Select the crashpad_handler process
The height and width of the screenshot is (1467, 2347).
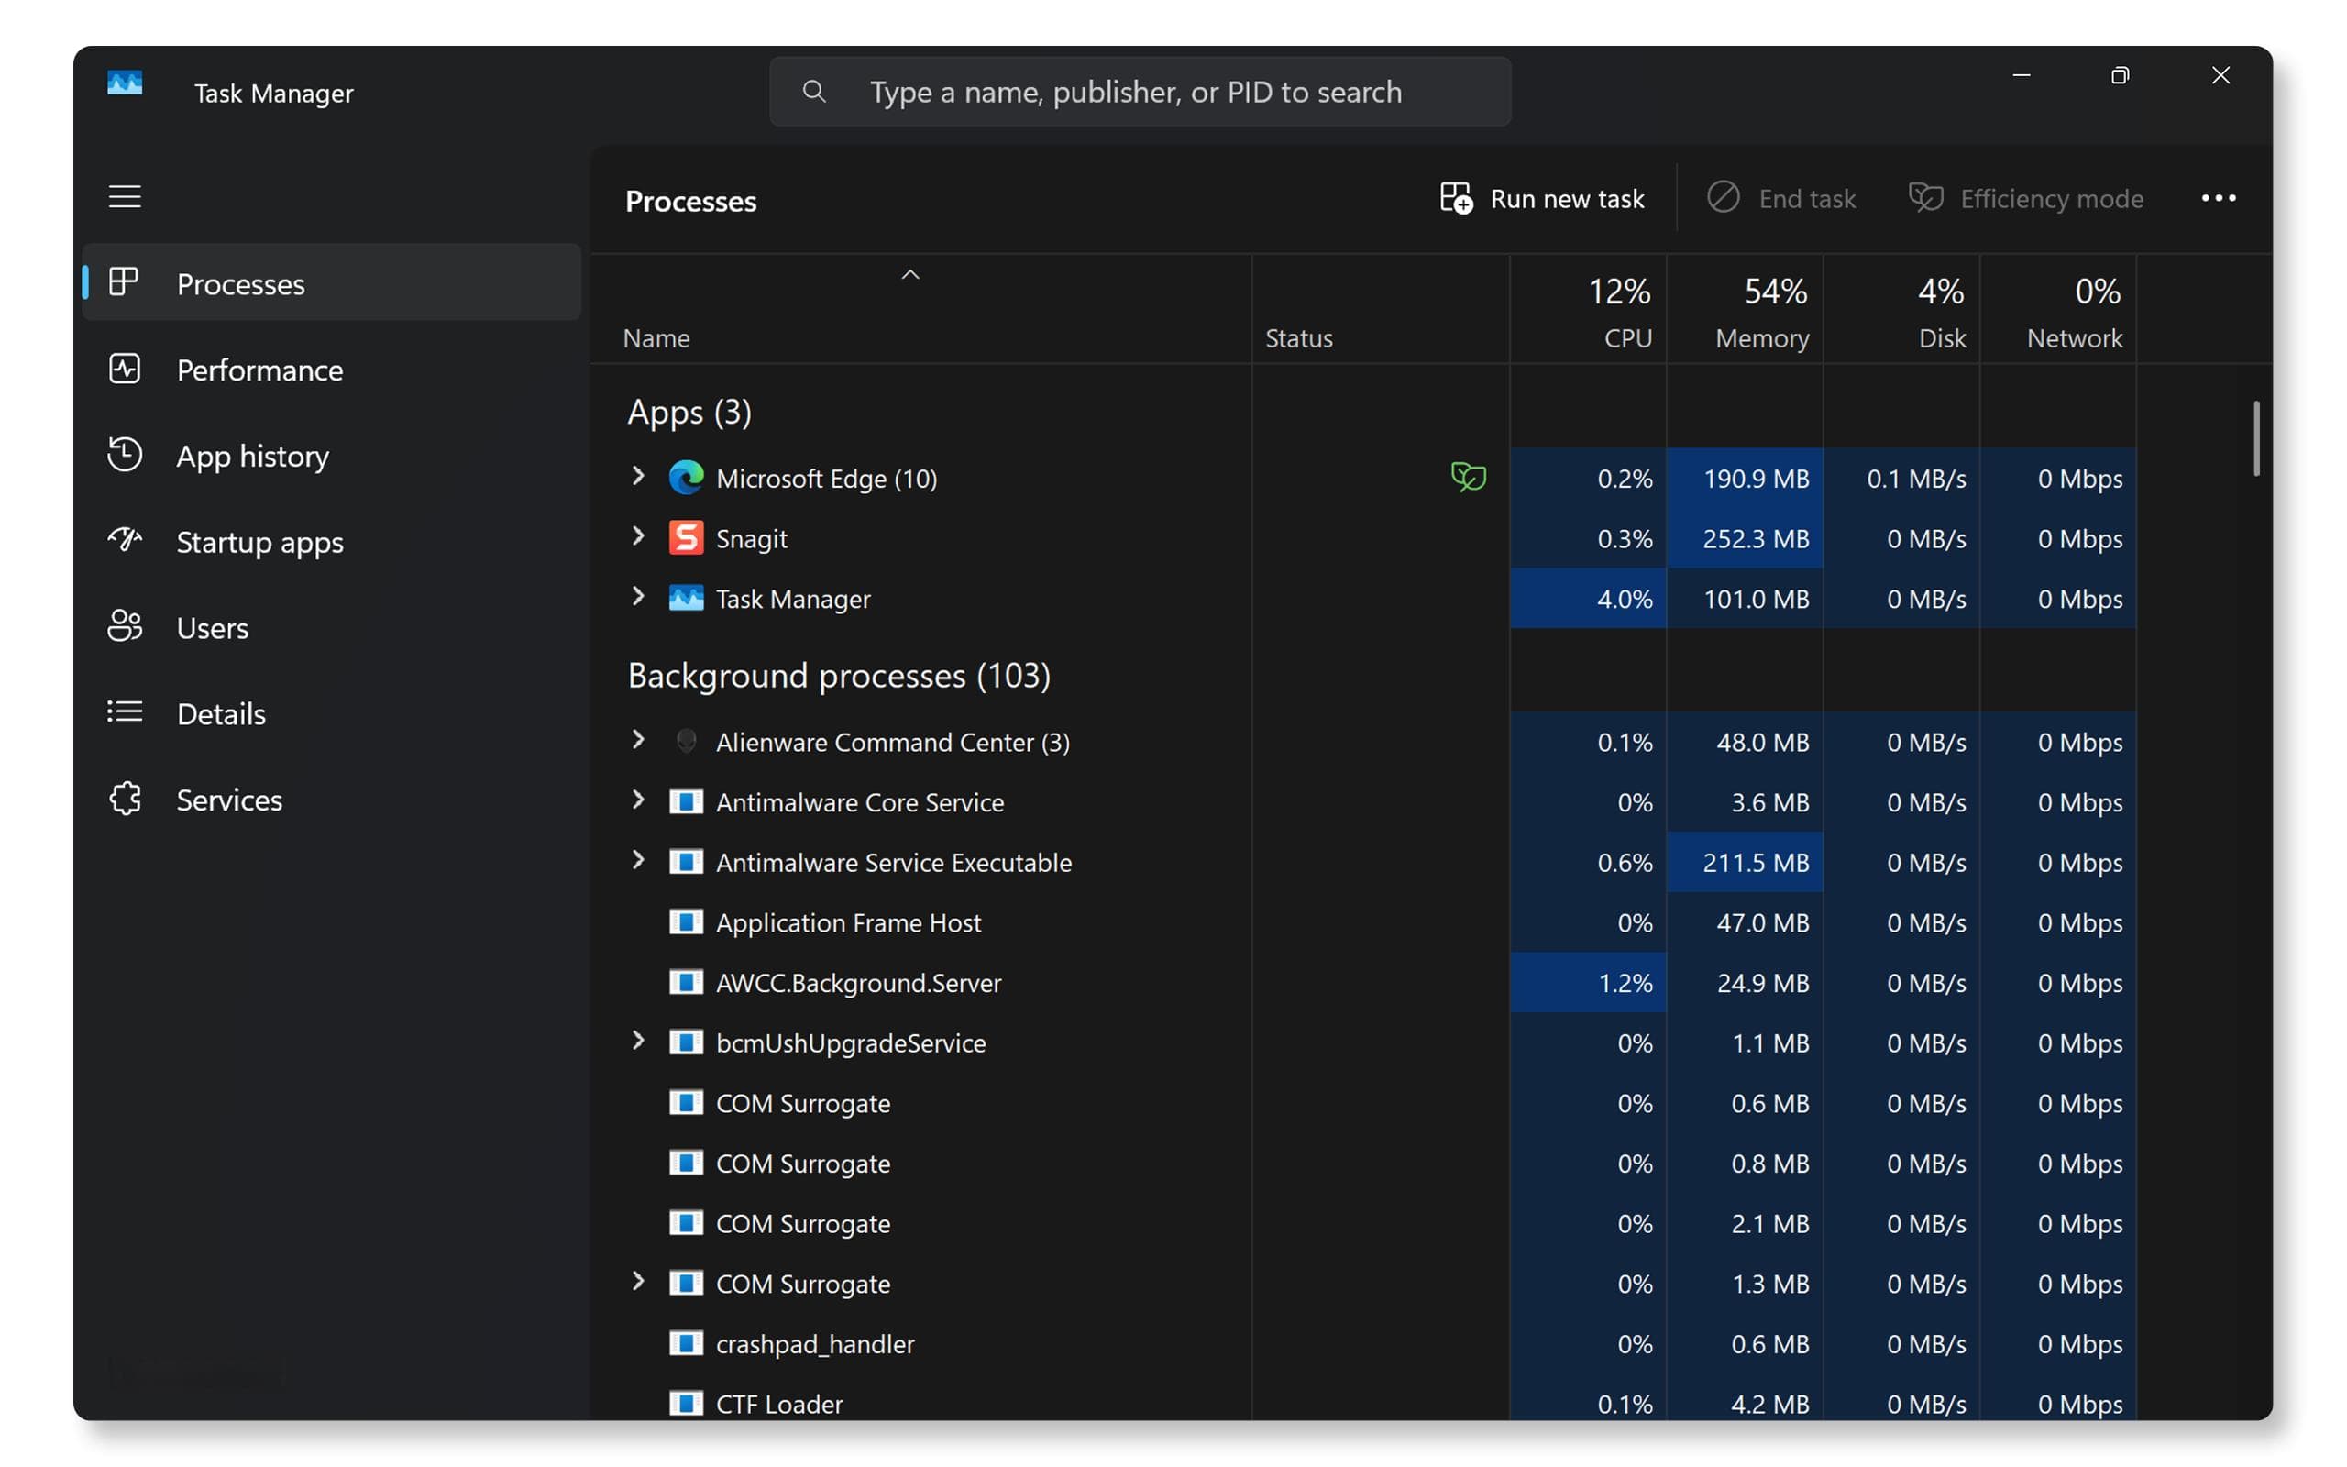tap(1362, 1344)
